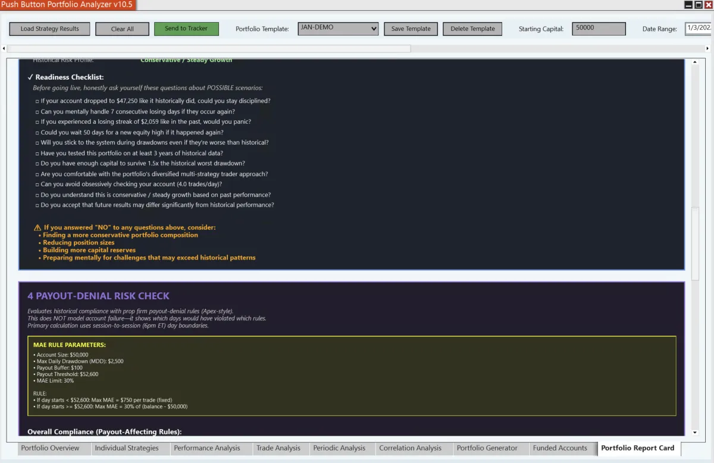
Task: Focus the Starting Capital input field
Action: click(599, 29)
